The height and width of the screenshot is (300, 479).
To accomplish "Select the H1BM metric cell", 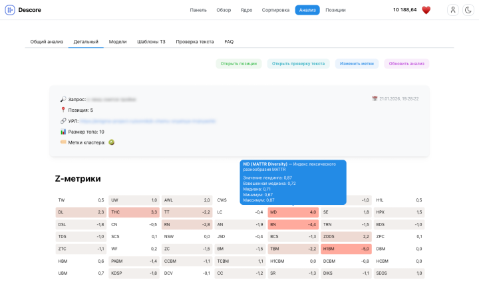I will [x=346, y=249].
